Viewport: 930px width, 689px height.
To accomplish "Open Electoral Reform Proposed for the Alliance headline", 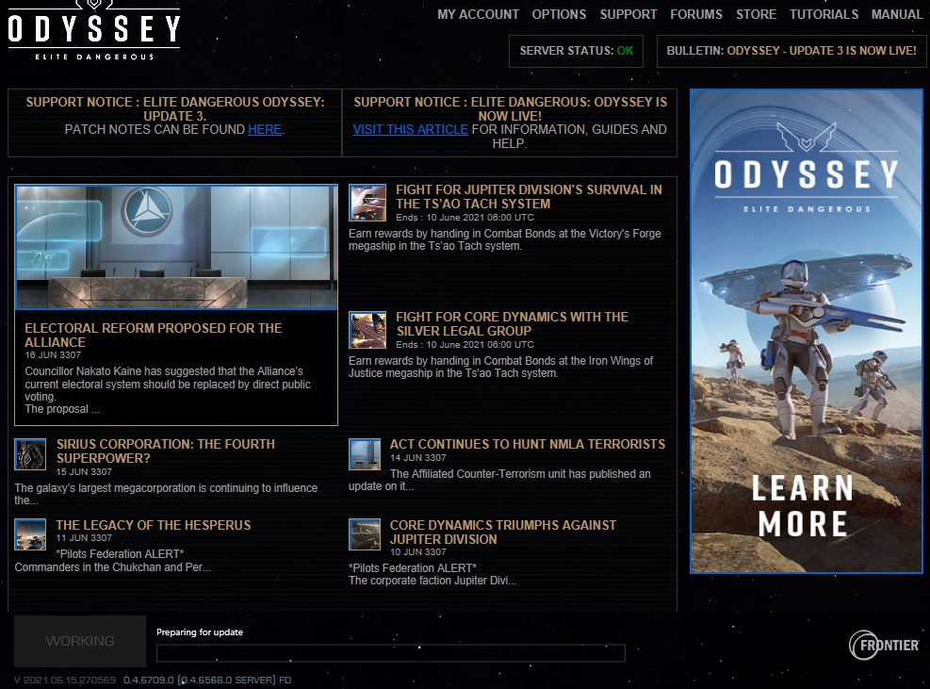I will [x=153, y=336].
